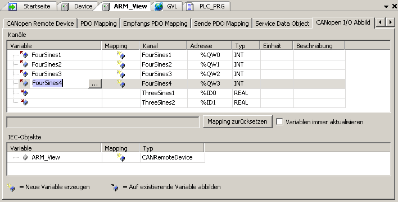The width and height of the screenshot is (398, 202).
Task: Click the Kanäle Variable column header
Action: [54, 46]
